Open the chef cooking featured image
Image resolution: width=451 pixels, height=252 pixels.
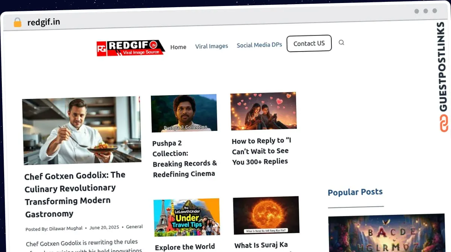[x=82, y=130]
